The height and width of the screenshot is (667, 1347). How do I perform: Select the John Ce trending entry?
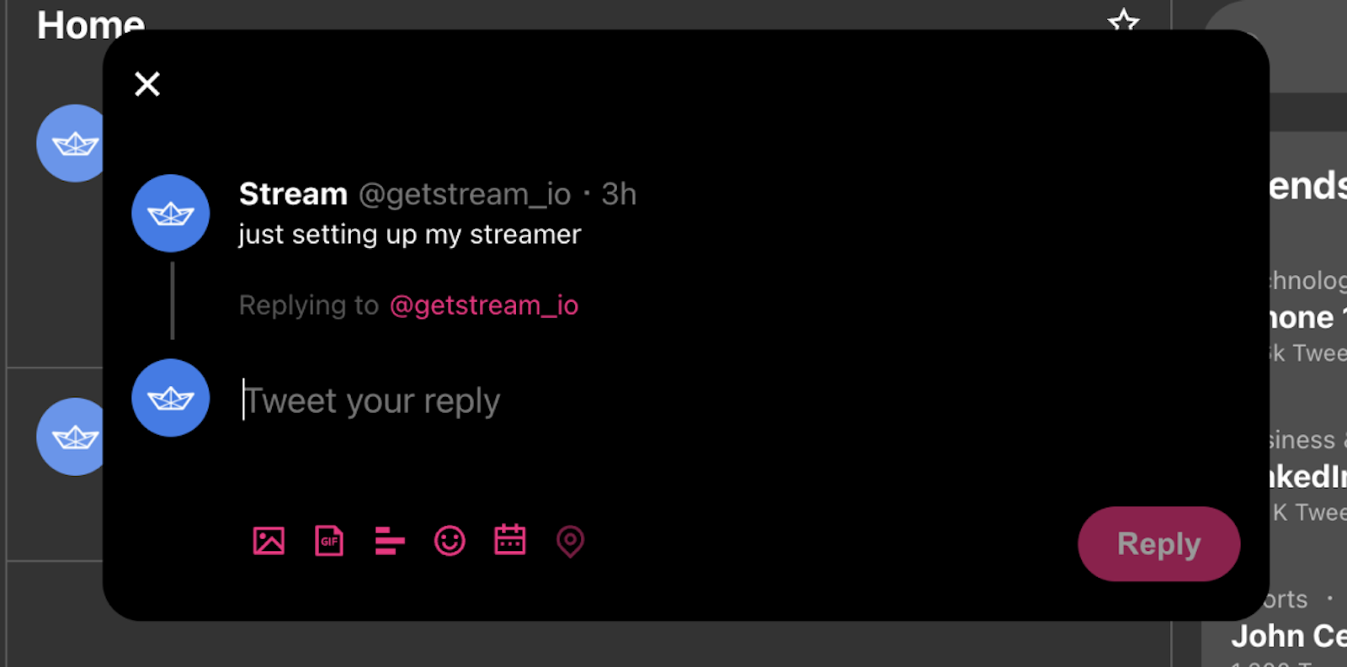[x=1287, y=635]
